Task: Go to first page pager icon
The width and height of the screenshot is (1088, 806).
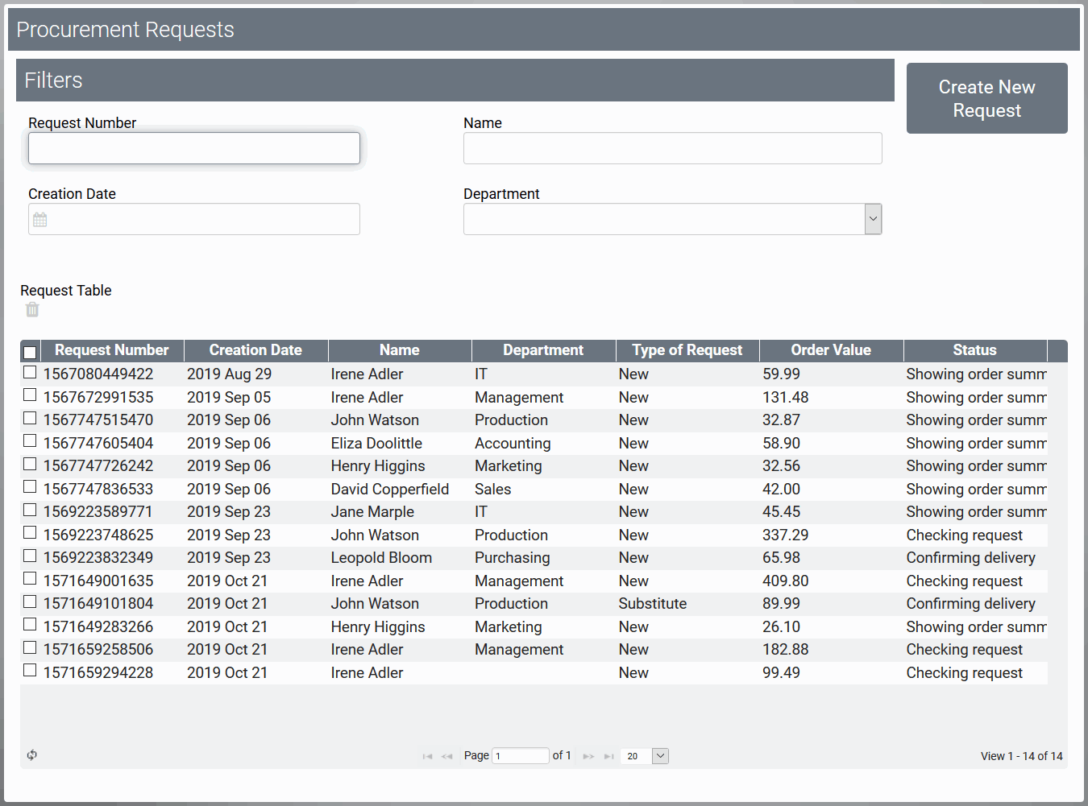Action: point(427,756)
